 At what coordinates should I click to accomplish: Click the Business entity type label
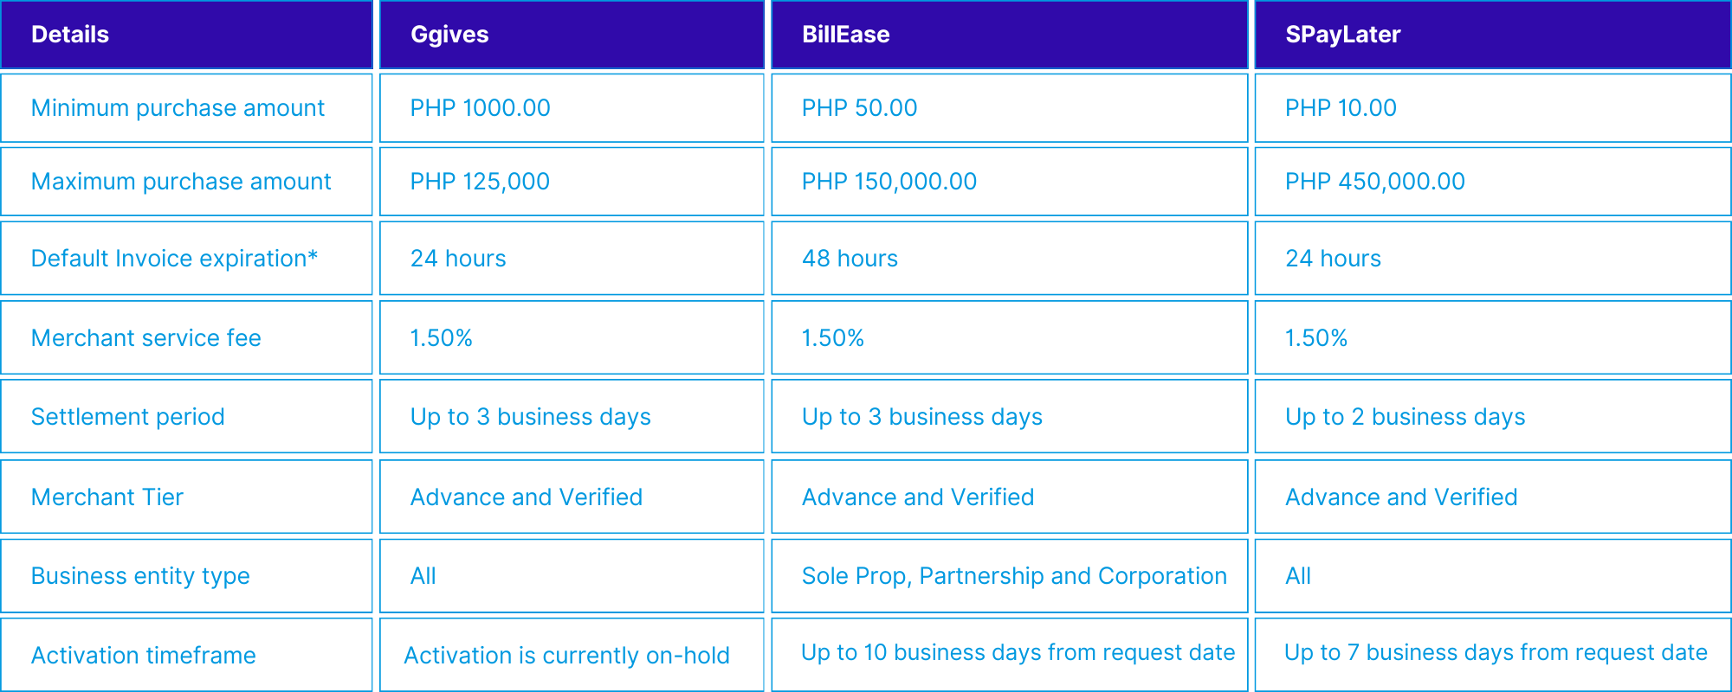(x=140, y=576)
